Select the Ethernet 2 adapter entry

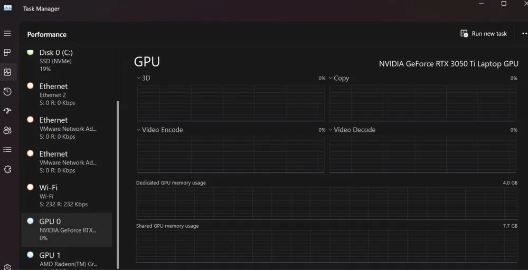(66, 94)
